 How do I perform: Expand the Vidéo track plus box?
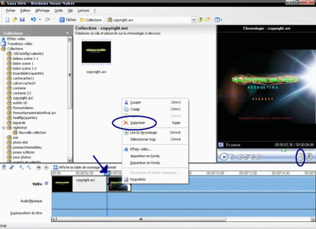click(46, 184)
